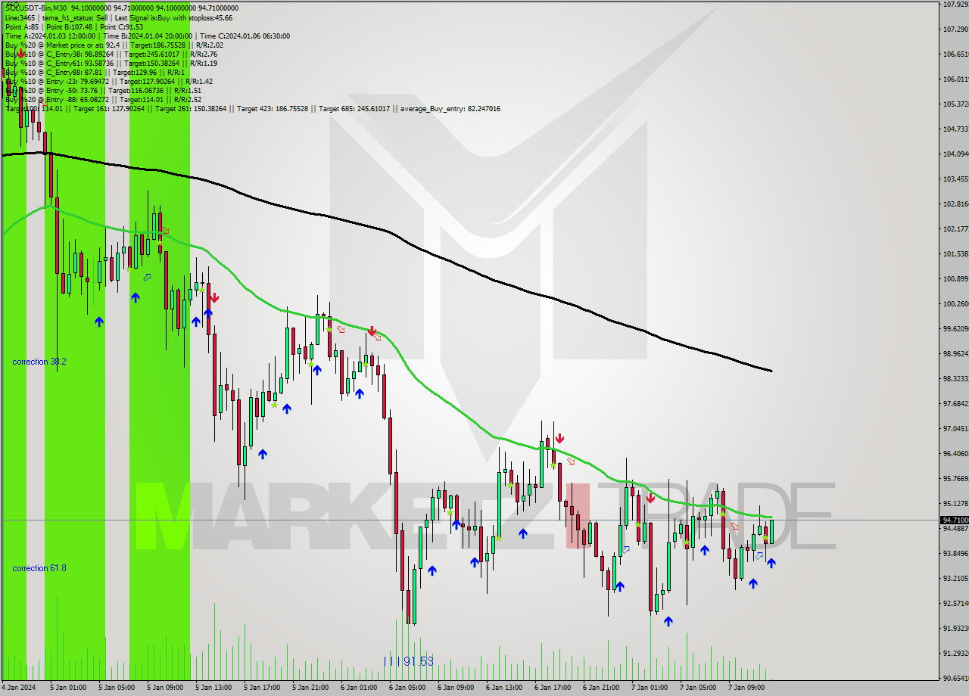Click the '5 Jan 09:00' time axis label
Screen dimensions: 969x696
pos(166,688)
